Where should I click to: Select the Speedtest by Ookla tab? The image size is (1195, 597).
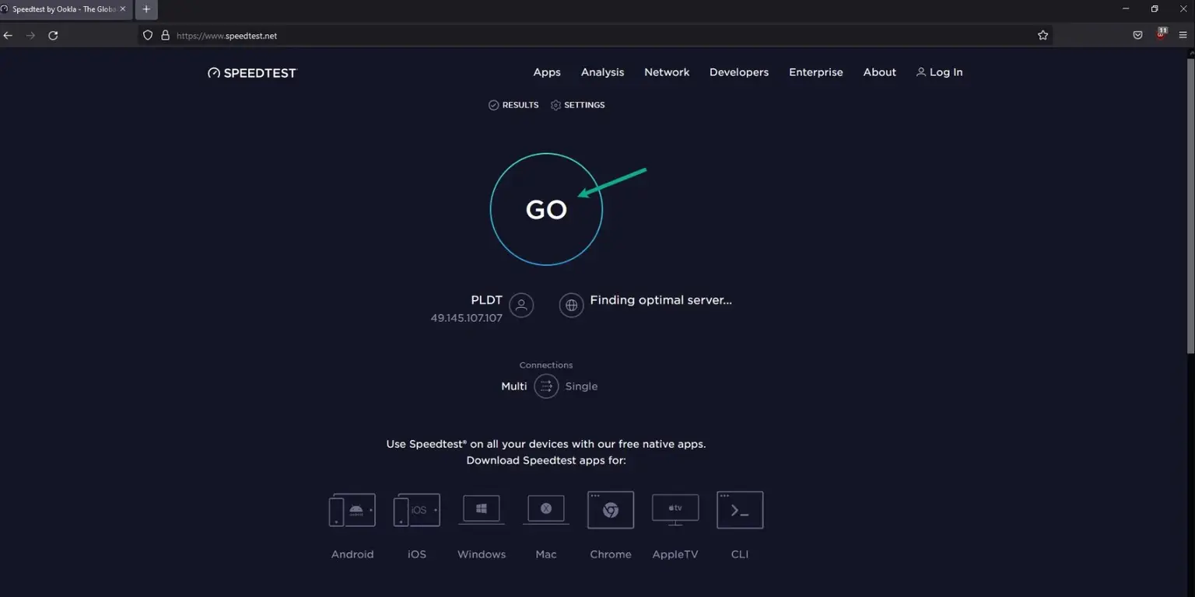coord(65,9)
